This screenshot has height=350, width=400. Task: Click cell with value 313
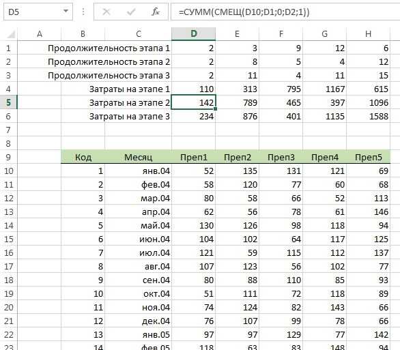(238, 89)
